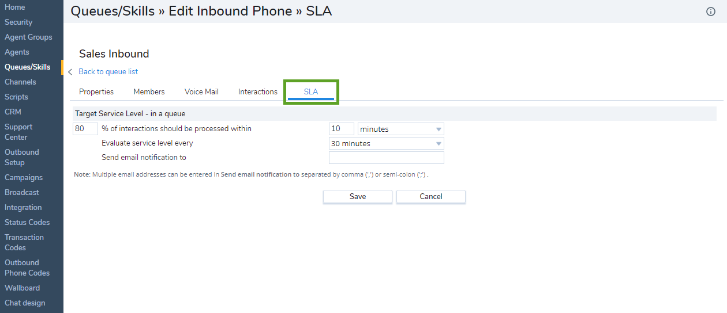
Task: Go to Chat design in sidebar
Action: 25,303
